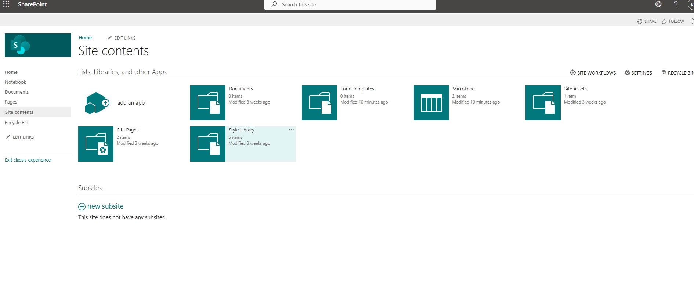Open the app launcher waffle icon
694x303 pixels.
(x=6, y=4)
